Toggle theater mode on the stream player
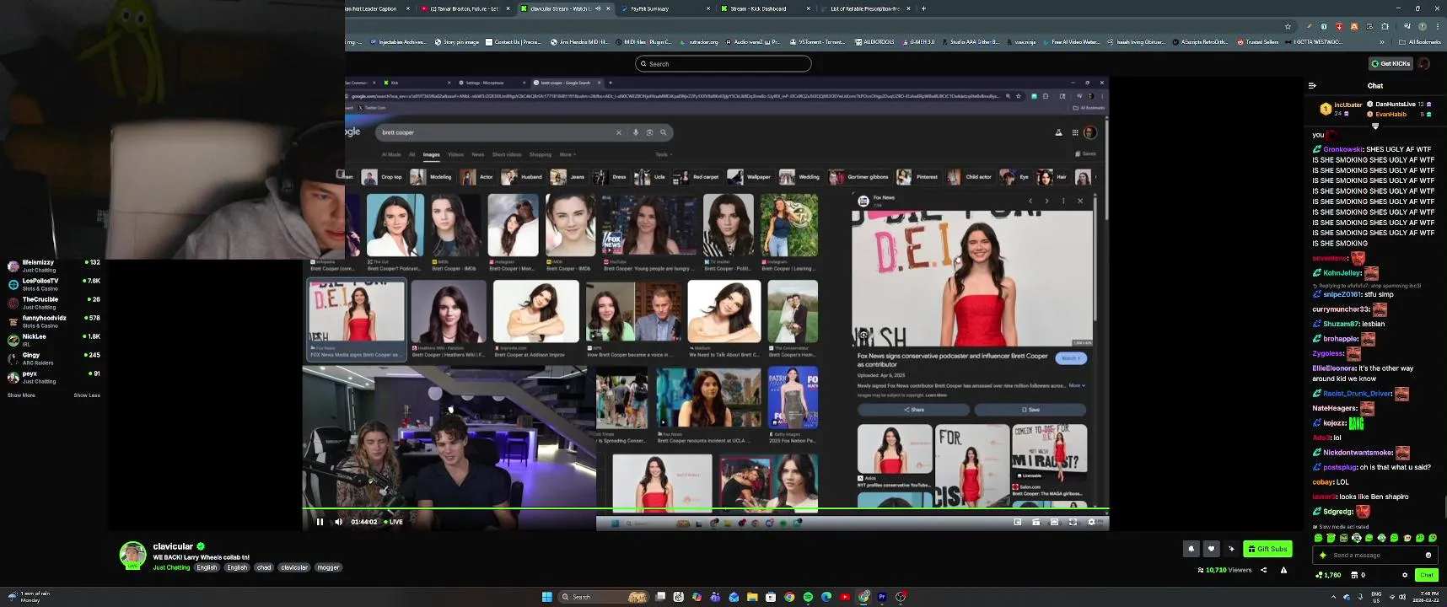Image resolution: width=1447 pixels, height=607 pixels. 1054,522
